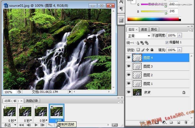Screen dimensions: 195x128
Task: Create a new layer icon
Action: 179,122
